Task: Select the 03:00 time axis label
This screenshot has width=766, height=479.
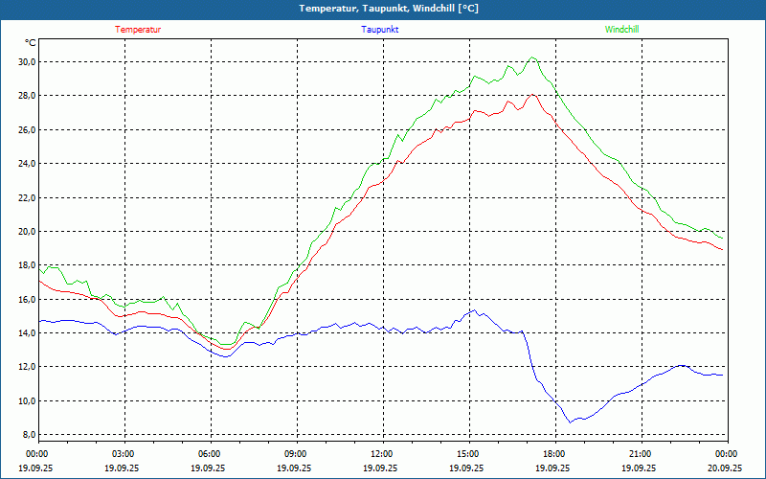Action: click(x=124, y=454)
